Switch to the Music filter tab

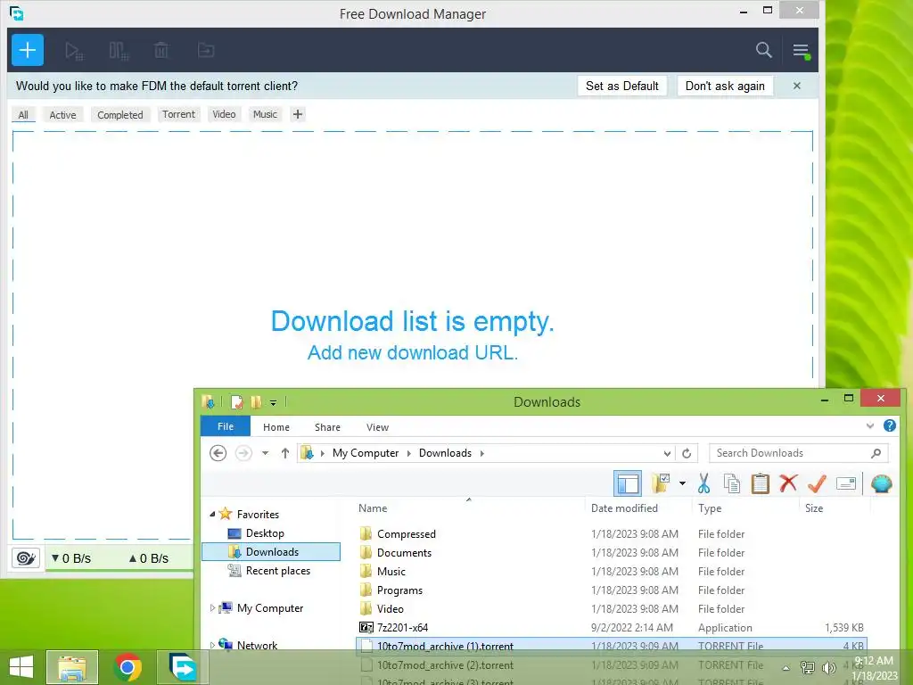265,115
